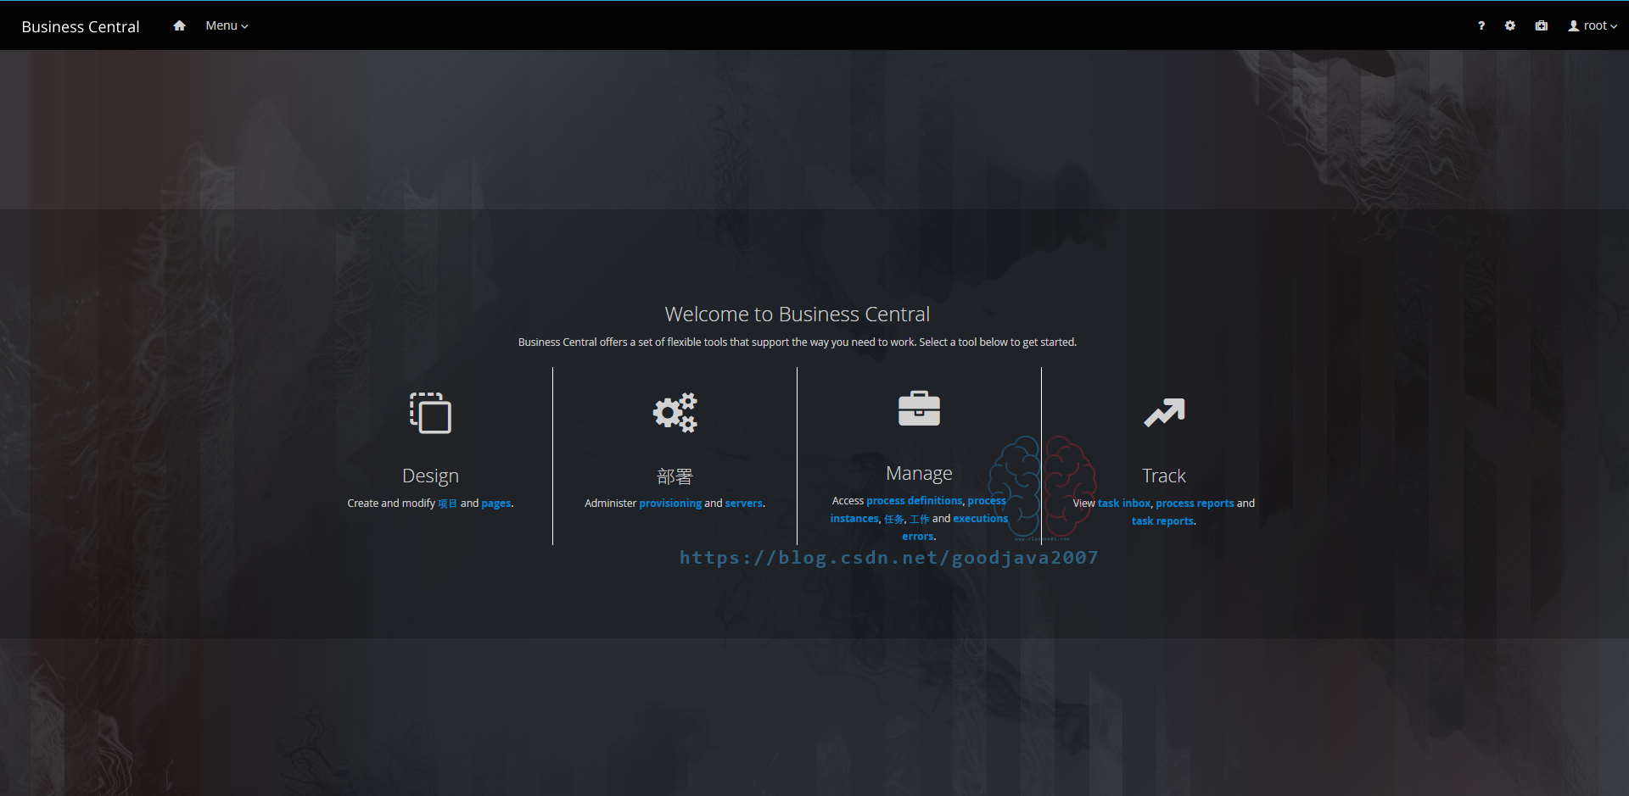The width and height of the screenshot is (1629, 796).
Task: Open the task reports link
Action: [x=1162, y=521]
